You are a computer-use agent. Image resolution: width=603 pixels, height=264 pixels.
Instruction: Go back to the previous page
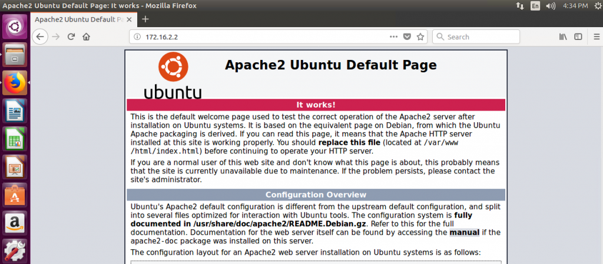pos(40,37)
